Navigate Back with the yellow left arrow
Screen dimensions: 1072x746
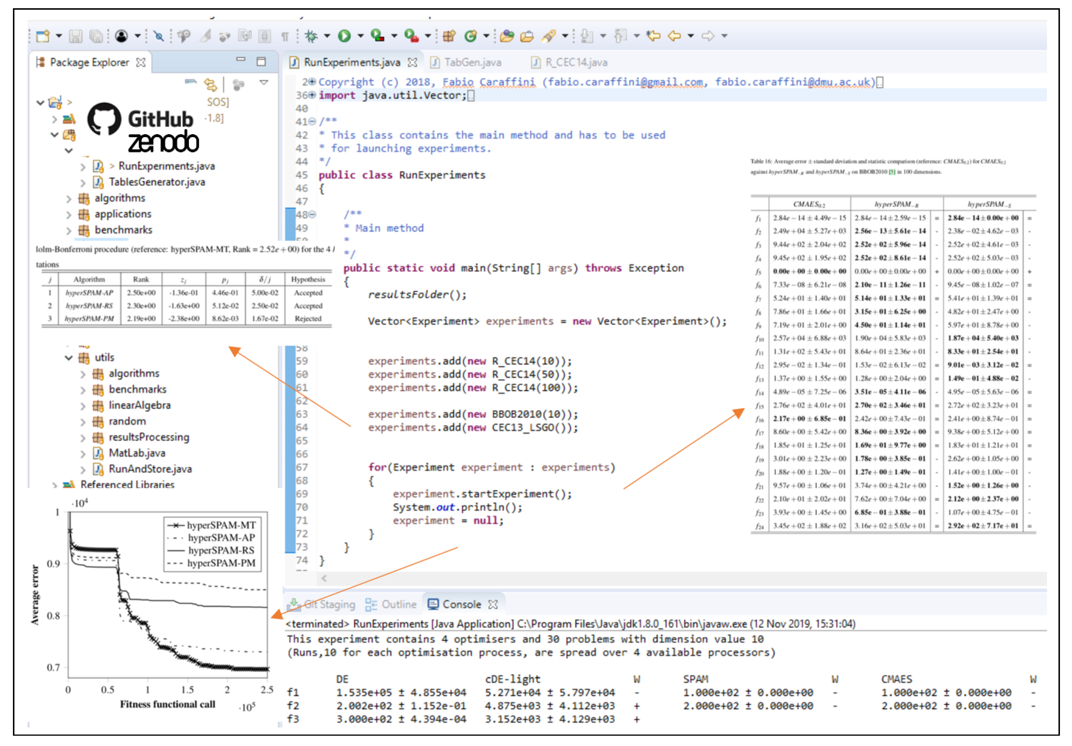[x=674, y=36]
